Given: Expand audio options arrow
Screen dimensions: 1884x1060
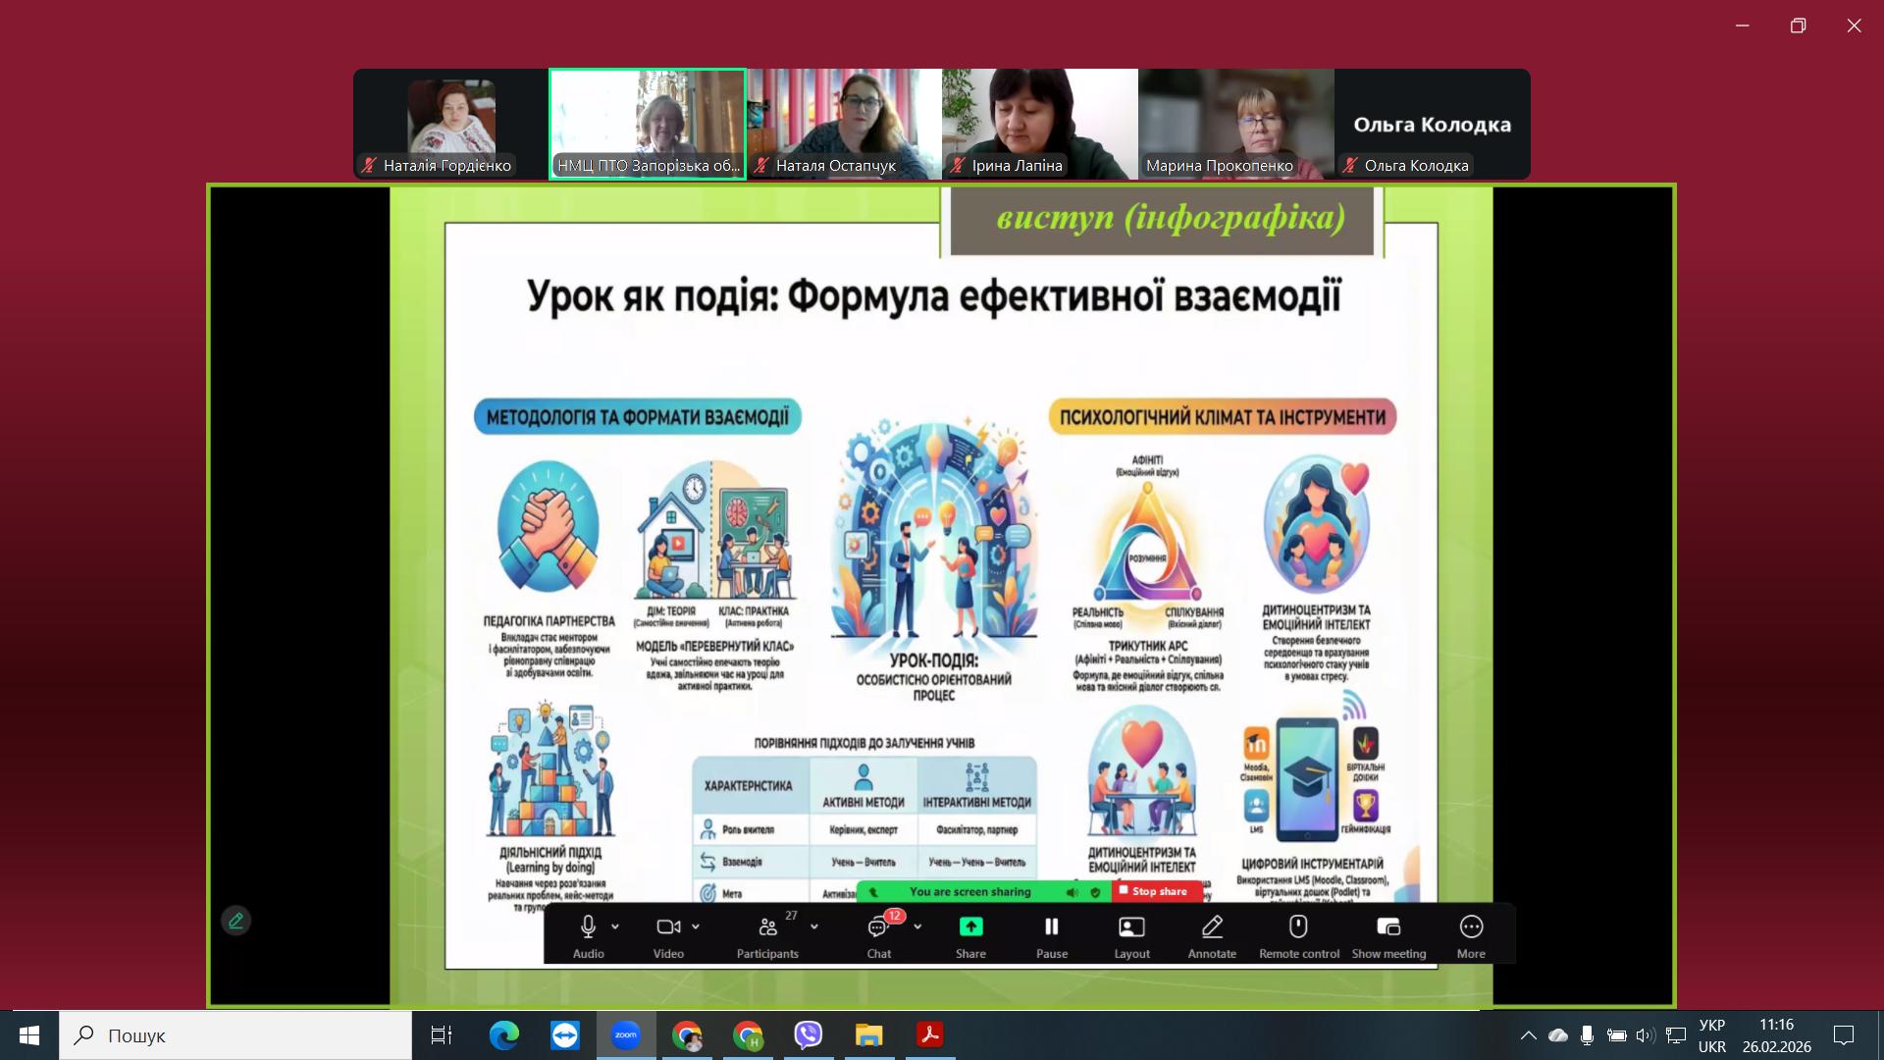Looking at the screenshot, I should pyautogui.click(x=615, y=927).
